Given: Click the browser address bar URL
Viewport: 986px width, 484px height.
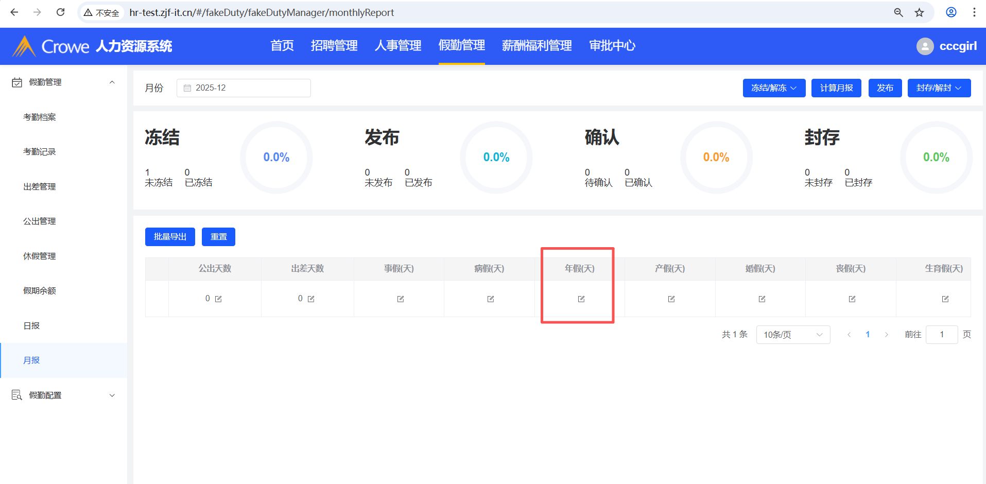Looking at the screenshot, I should click(262, 12).
